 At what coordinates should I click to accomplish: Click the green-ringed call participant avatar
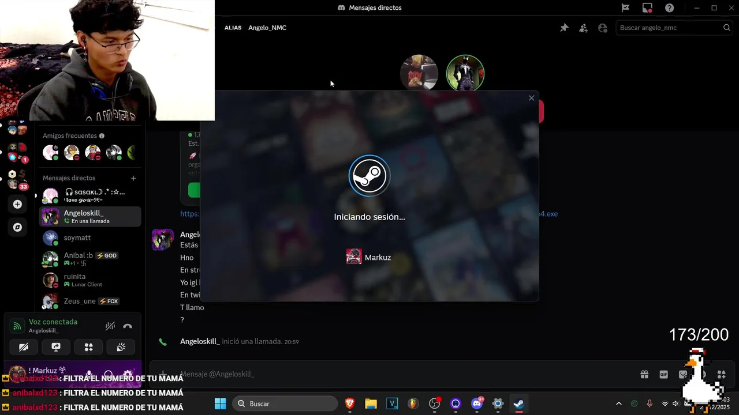coord(465,73)
